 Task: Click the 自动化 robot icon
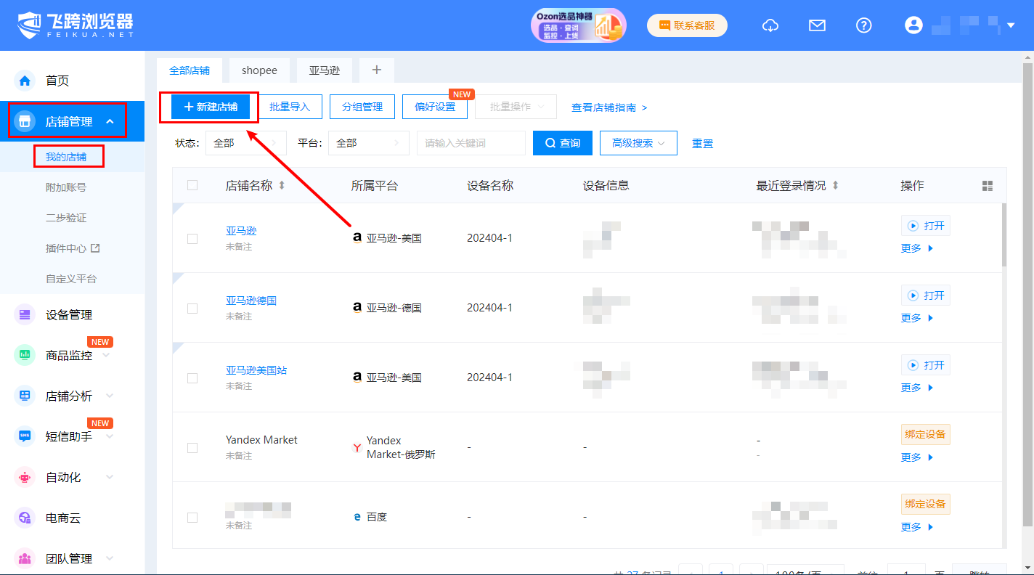pos(25,477)
